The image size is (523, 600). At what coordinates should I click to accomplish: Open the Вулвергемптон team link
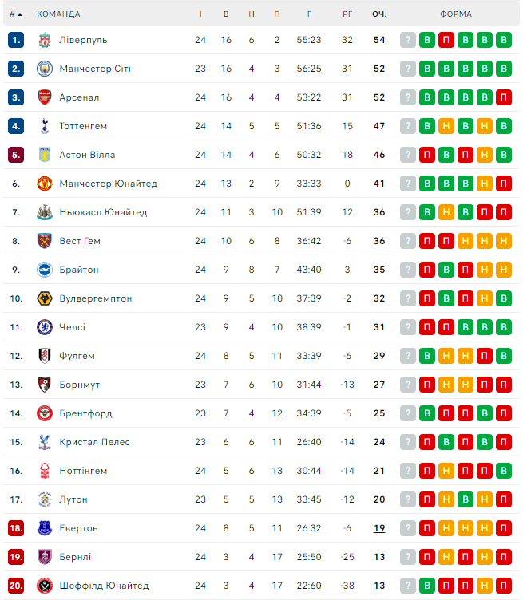click(96, 298)
